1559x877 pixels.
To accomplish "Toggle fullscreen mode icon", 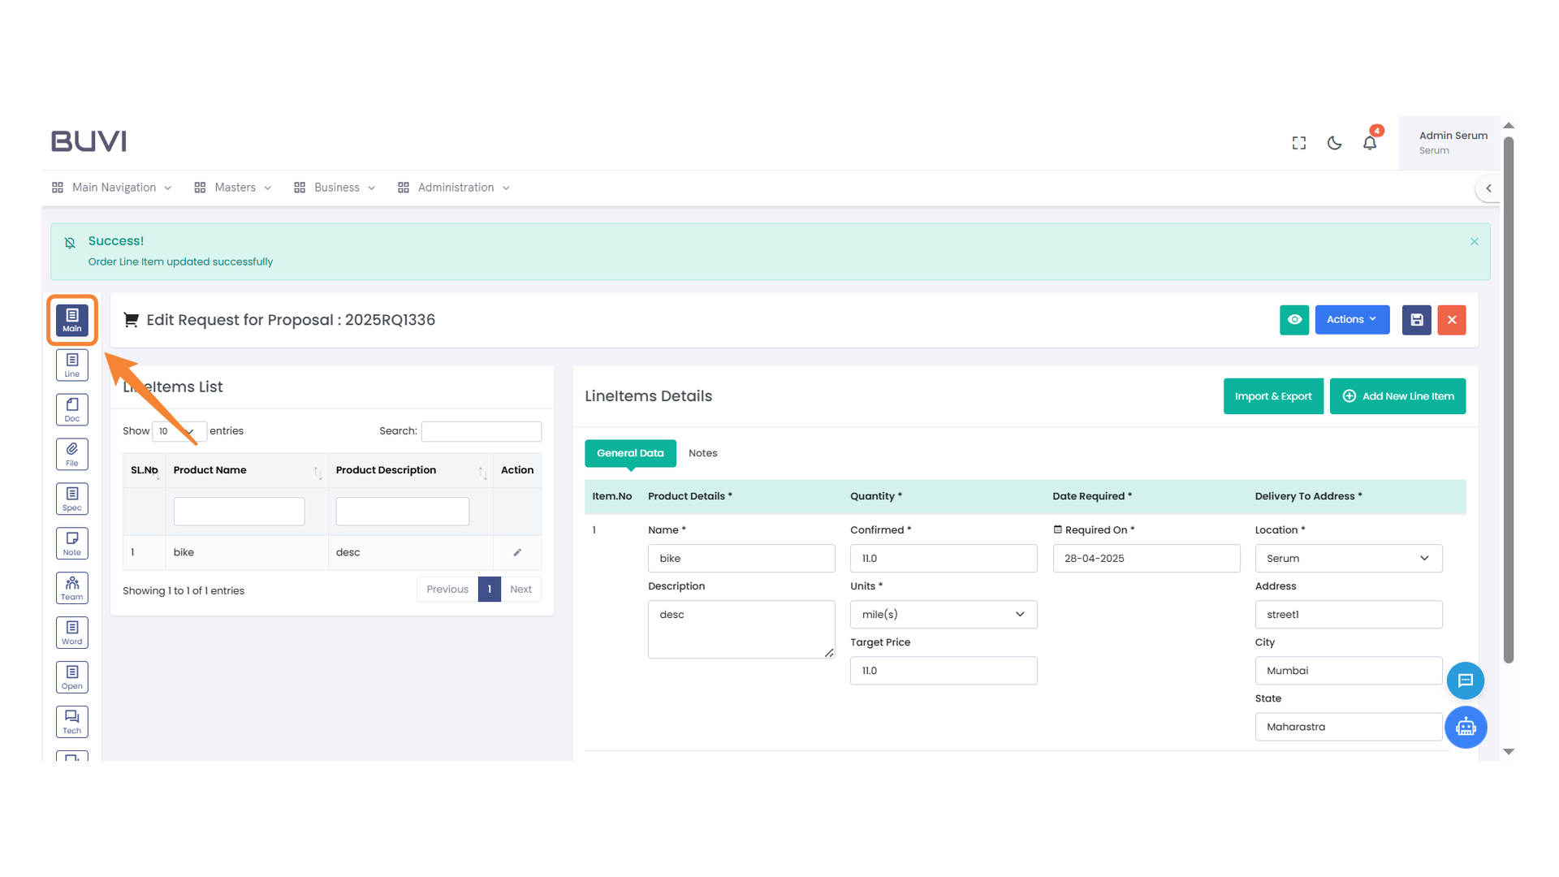I will pos(1298,143).
